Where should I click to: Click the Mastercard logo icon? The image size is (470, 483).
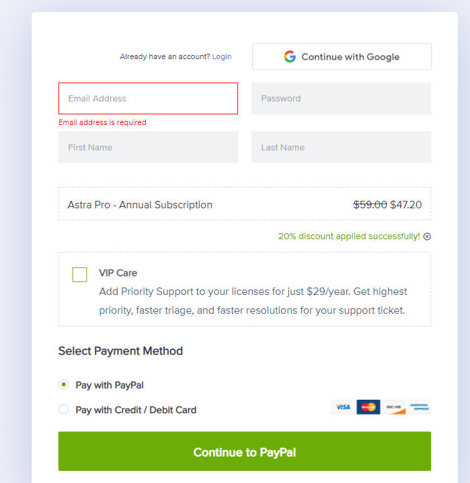(x=368, y=407)
